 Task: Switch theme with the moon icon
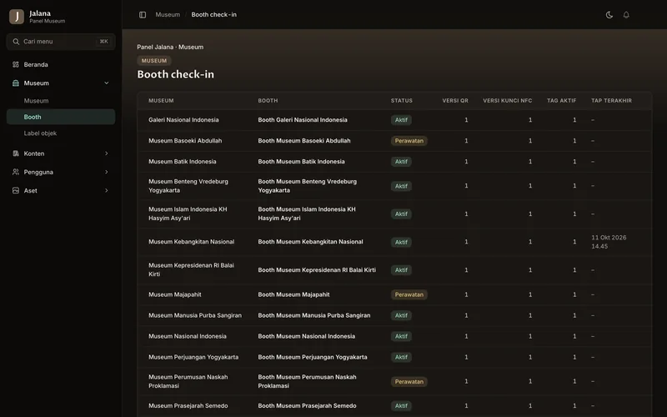point(609,15)
